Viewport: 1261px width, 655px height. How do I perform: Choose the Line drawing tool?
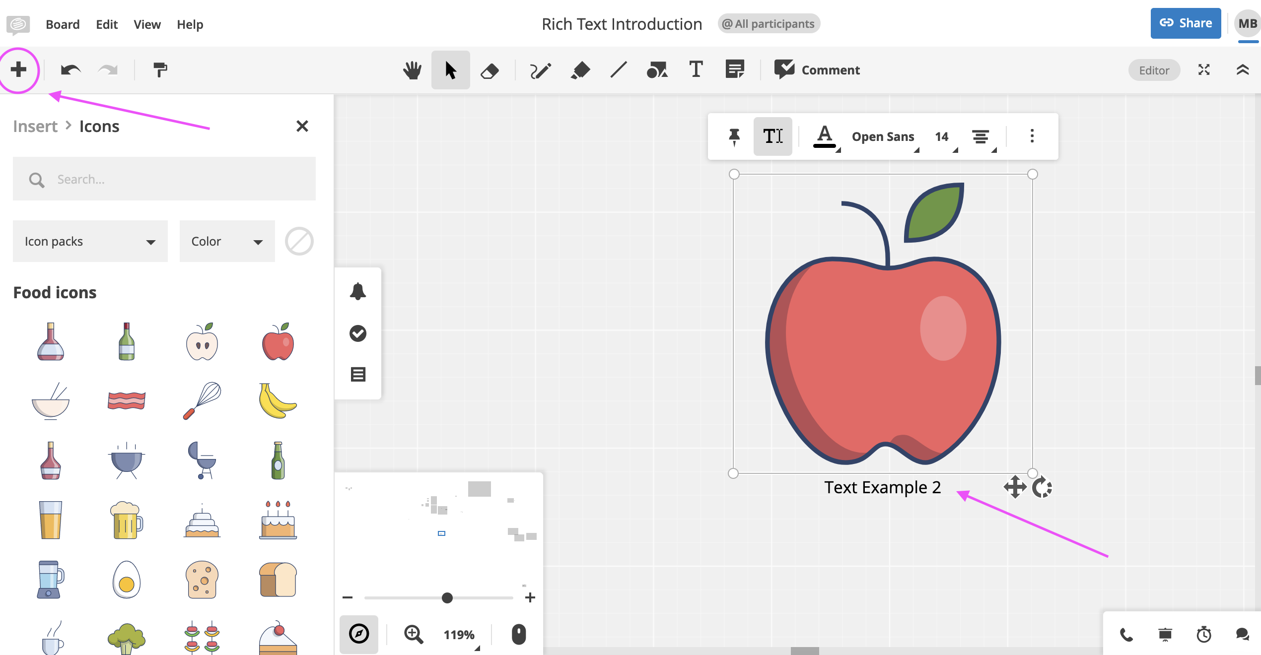pos(619,70)
